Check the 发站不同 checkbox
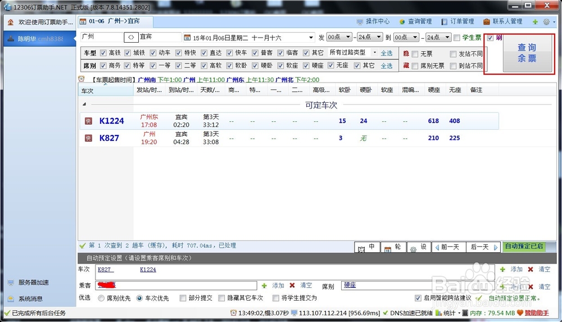Viewport: 562px width, 322px height. pos(453,54)
